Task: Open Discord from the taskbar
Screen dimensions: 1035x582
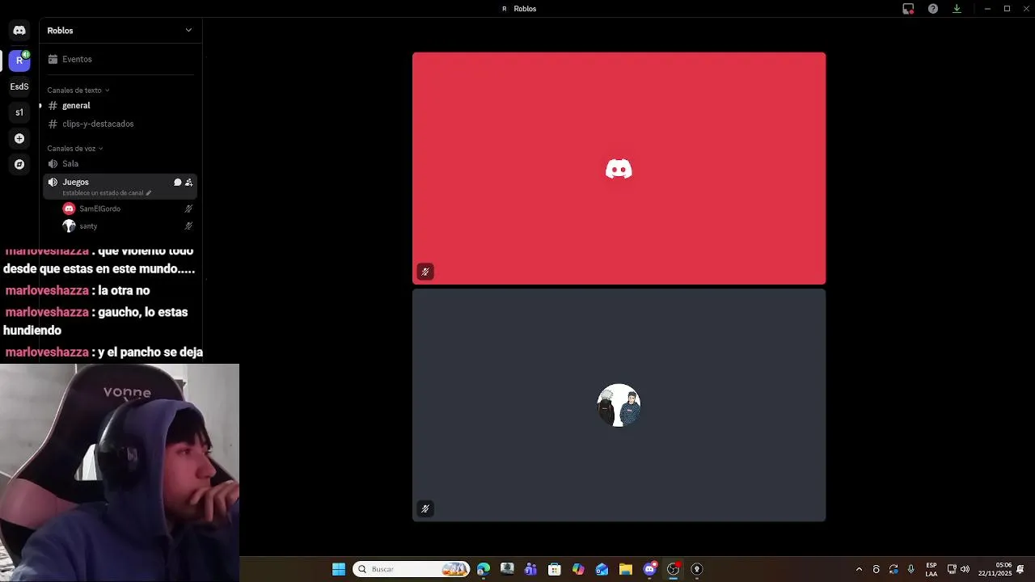Action: [x=649, y=569]
